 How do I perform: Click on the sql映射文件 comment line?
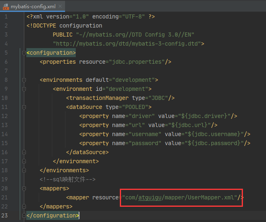(68, 179)
